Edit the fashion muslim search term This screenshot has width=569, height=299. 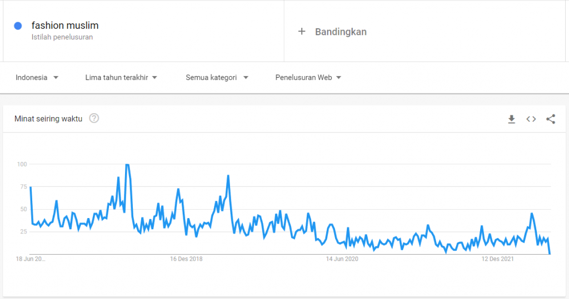pyautogui.click(x=65, y=26)
